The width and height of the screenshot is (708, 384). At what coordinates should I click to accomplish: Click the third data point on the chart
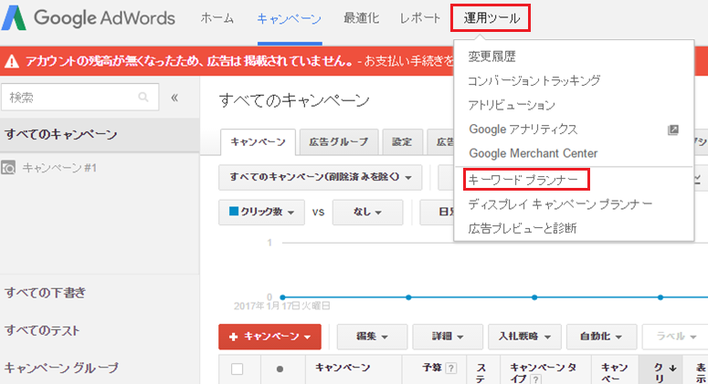point(534,297)
